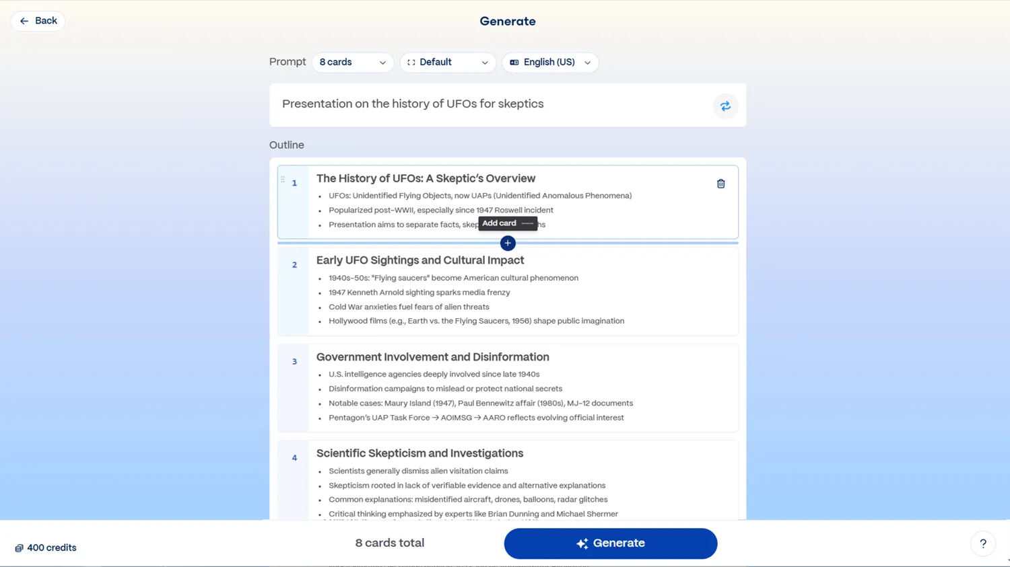The image size is (1010, 567).
Task: Click the back arrow icon
Action: (x=24, y=21)
